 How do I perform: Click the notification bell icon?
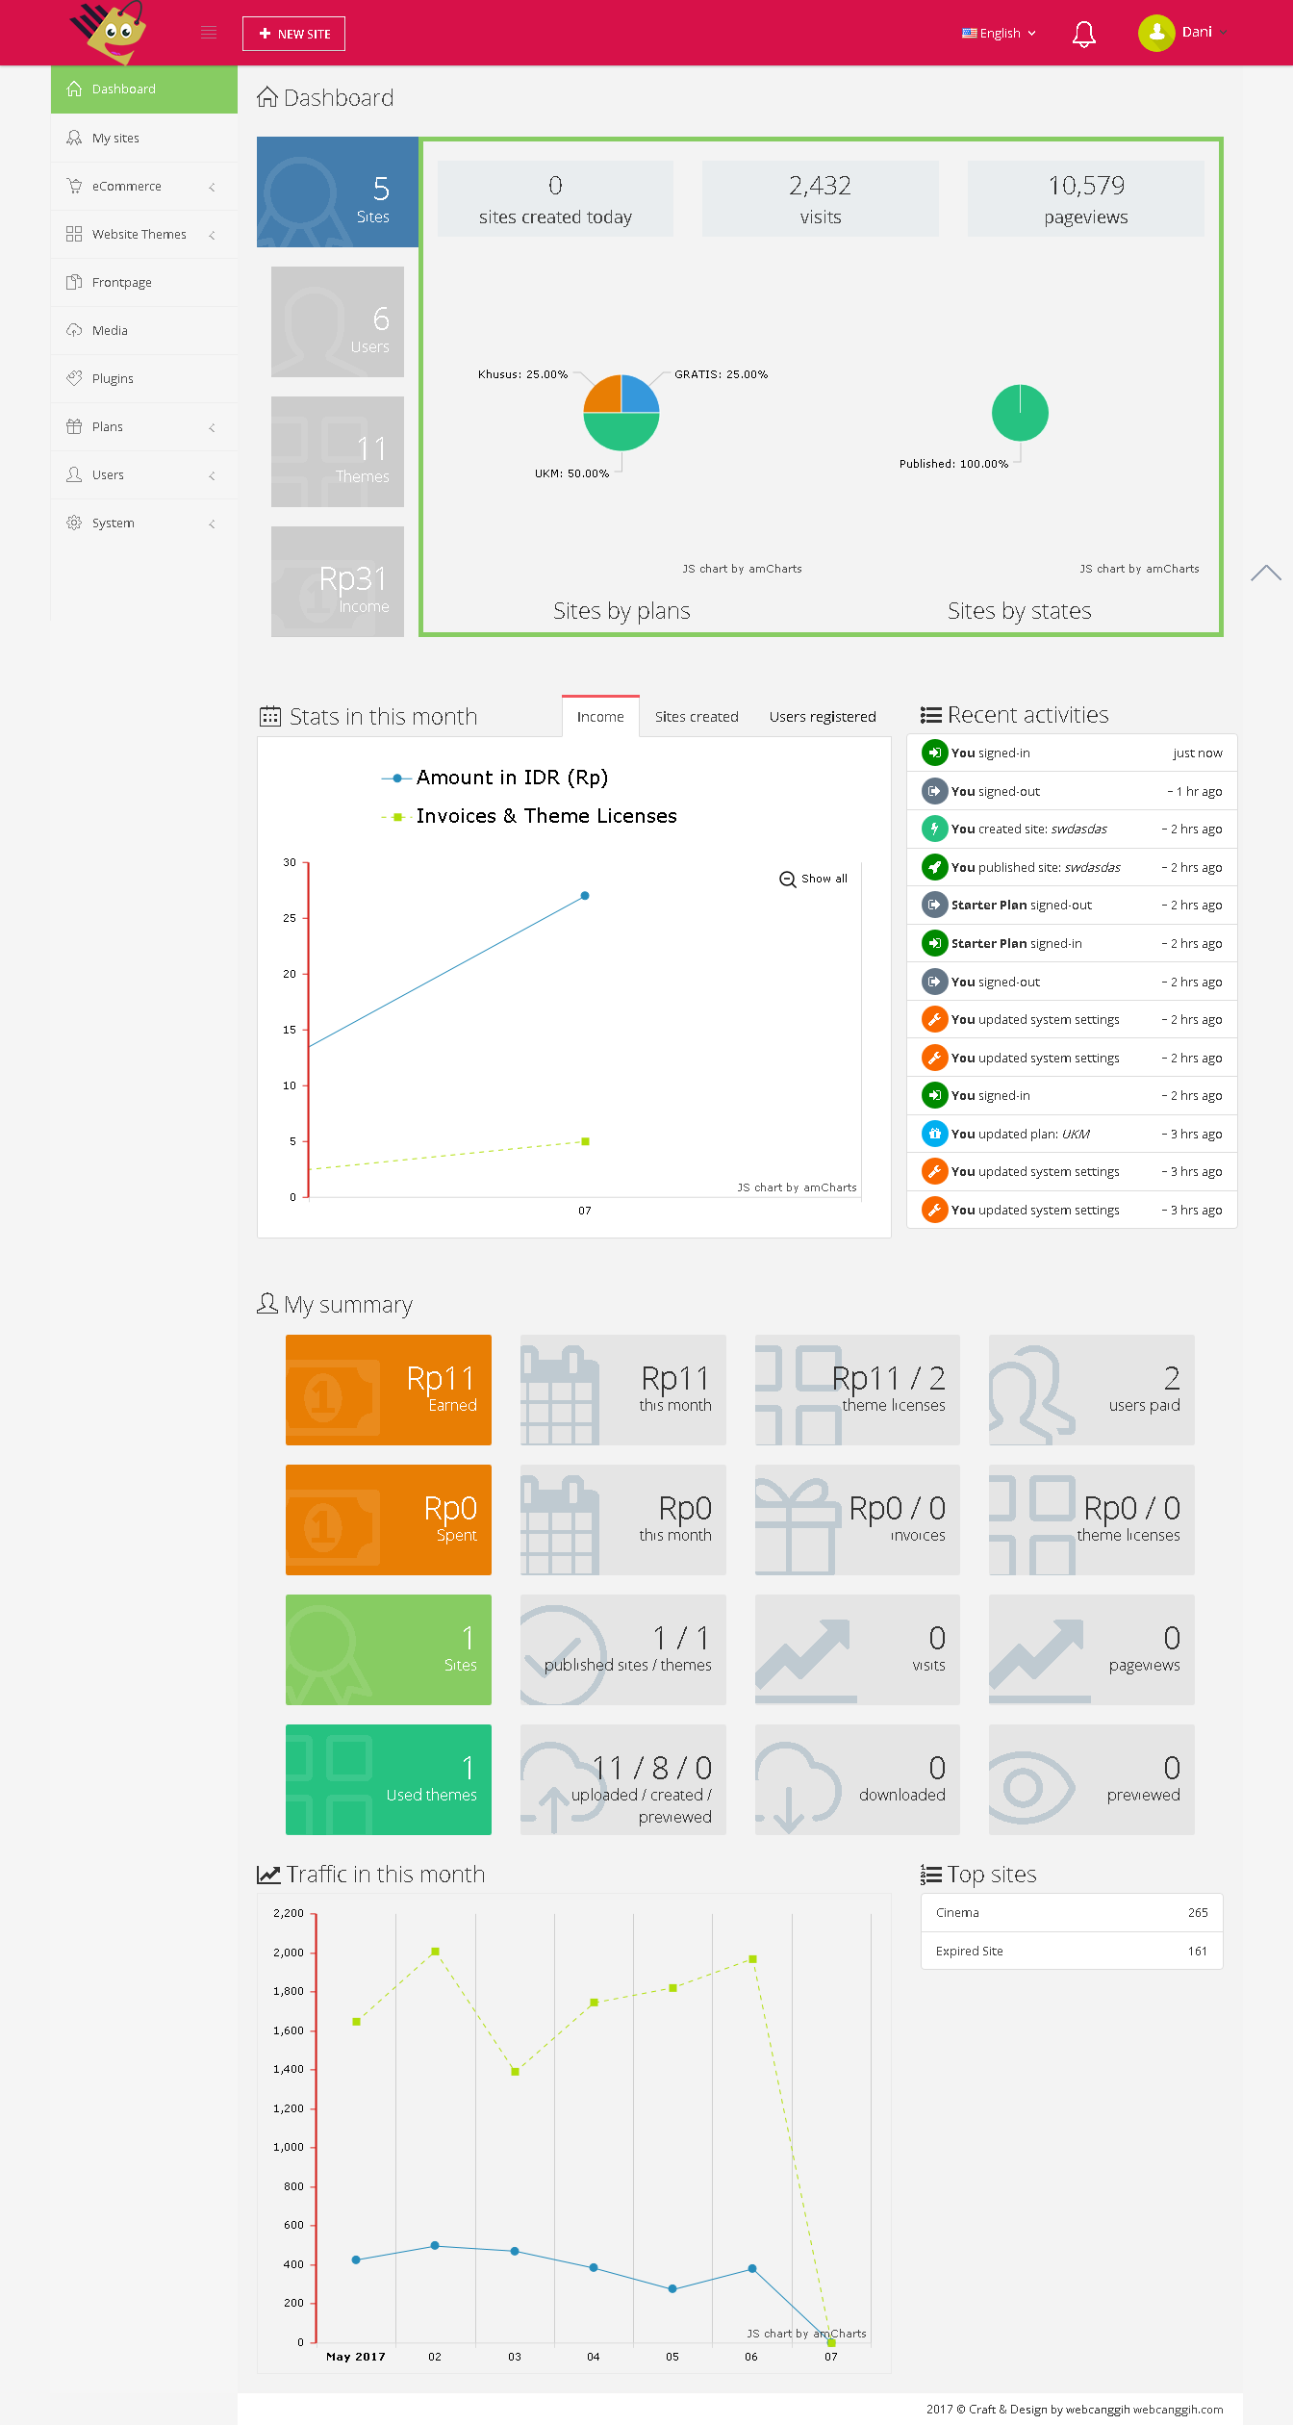(x=1083, y=34)
